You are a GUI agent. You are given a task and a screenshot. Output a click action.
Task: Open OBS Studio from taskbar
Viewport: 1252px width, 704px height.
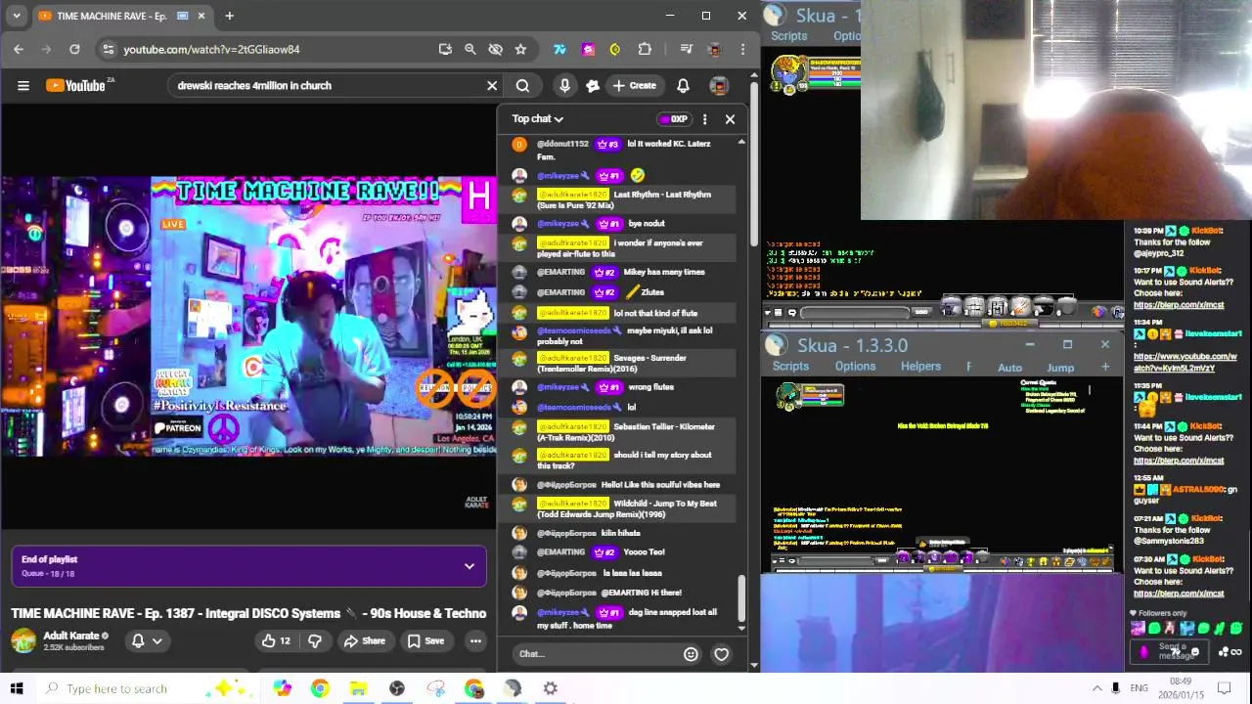[x=396, y=688]
